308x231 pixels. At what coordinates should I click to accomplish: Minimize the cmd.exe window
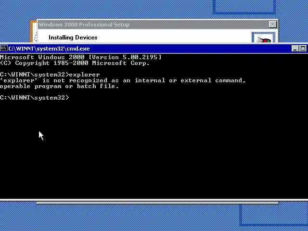coord(295,49)
